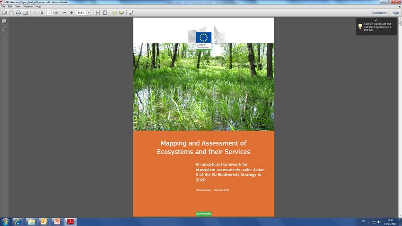Select the highlight text tool icon
This screenshot has width=402, height=226.
[121, 13]
